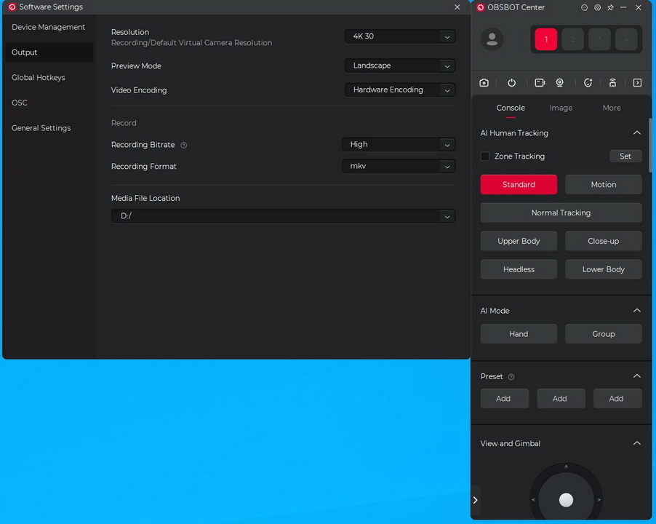Open OSC settings

pos(49,103)
